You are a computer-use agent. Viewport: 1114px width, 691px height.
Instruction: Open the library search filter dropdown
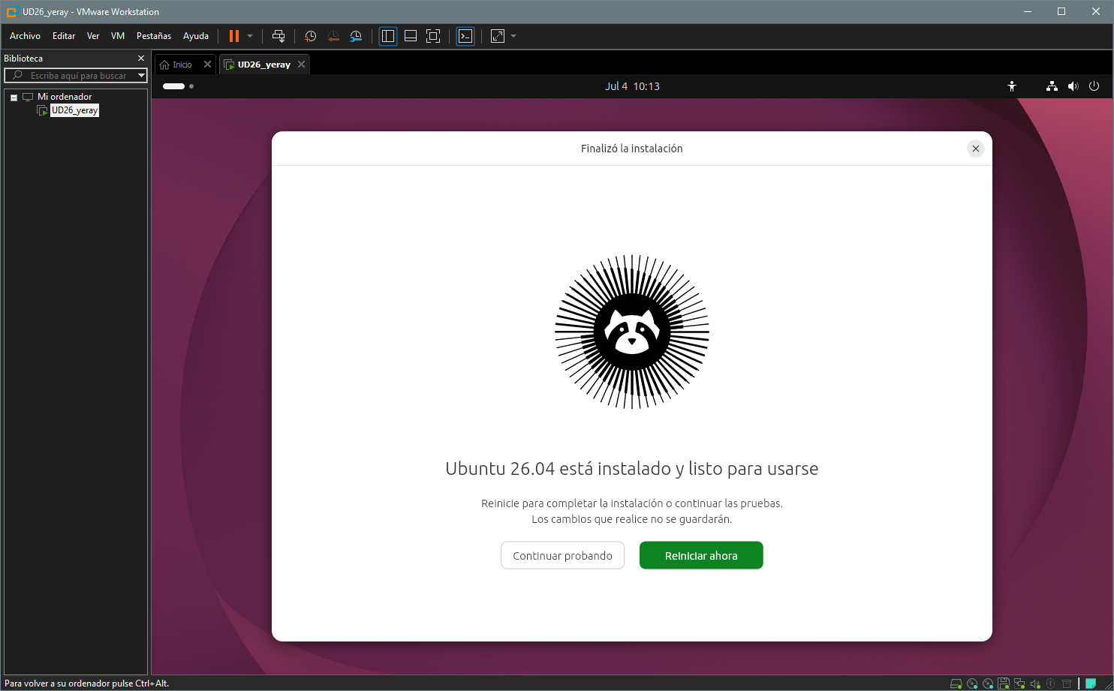click(141, 76)
